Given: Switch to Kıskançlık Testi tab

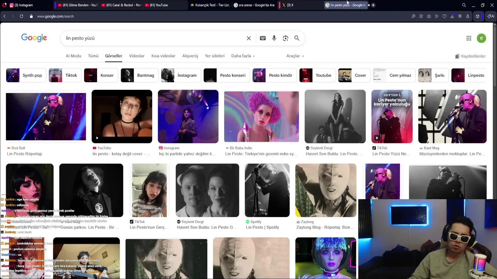Looking at the screenshot, I should (210, 5).
